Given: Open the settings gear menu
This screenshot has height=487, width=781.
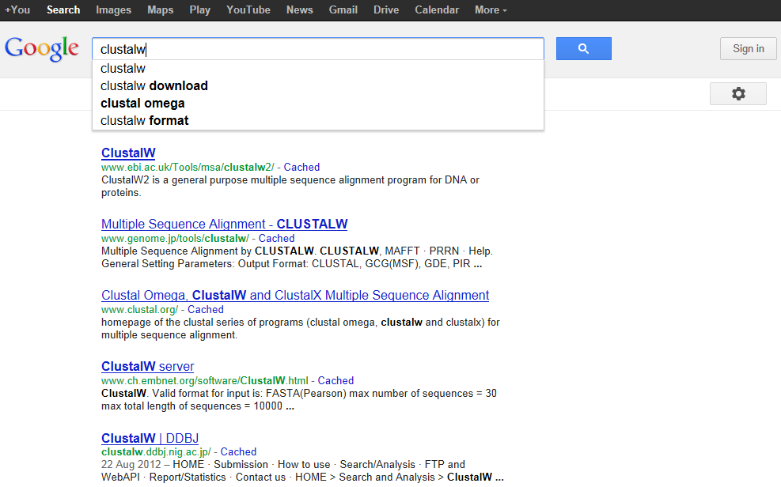Looking at the screenshot, I should click(x=738, y=93).
